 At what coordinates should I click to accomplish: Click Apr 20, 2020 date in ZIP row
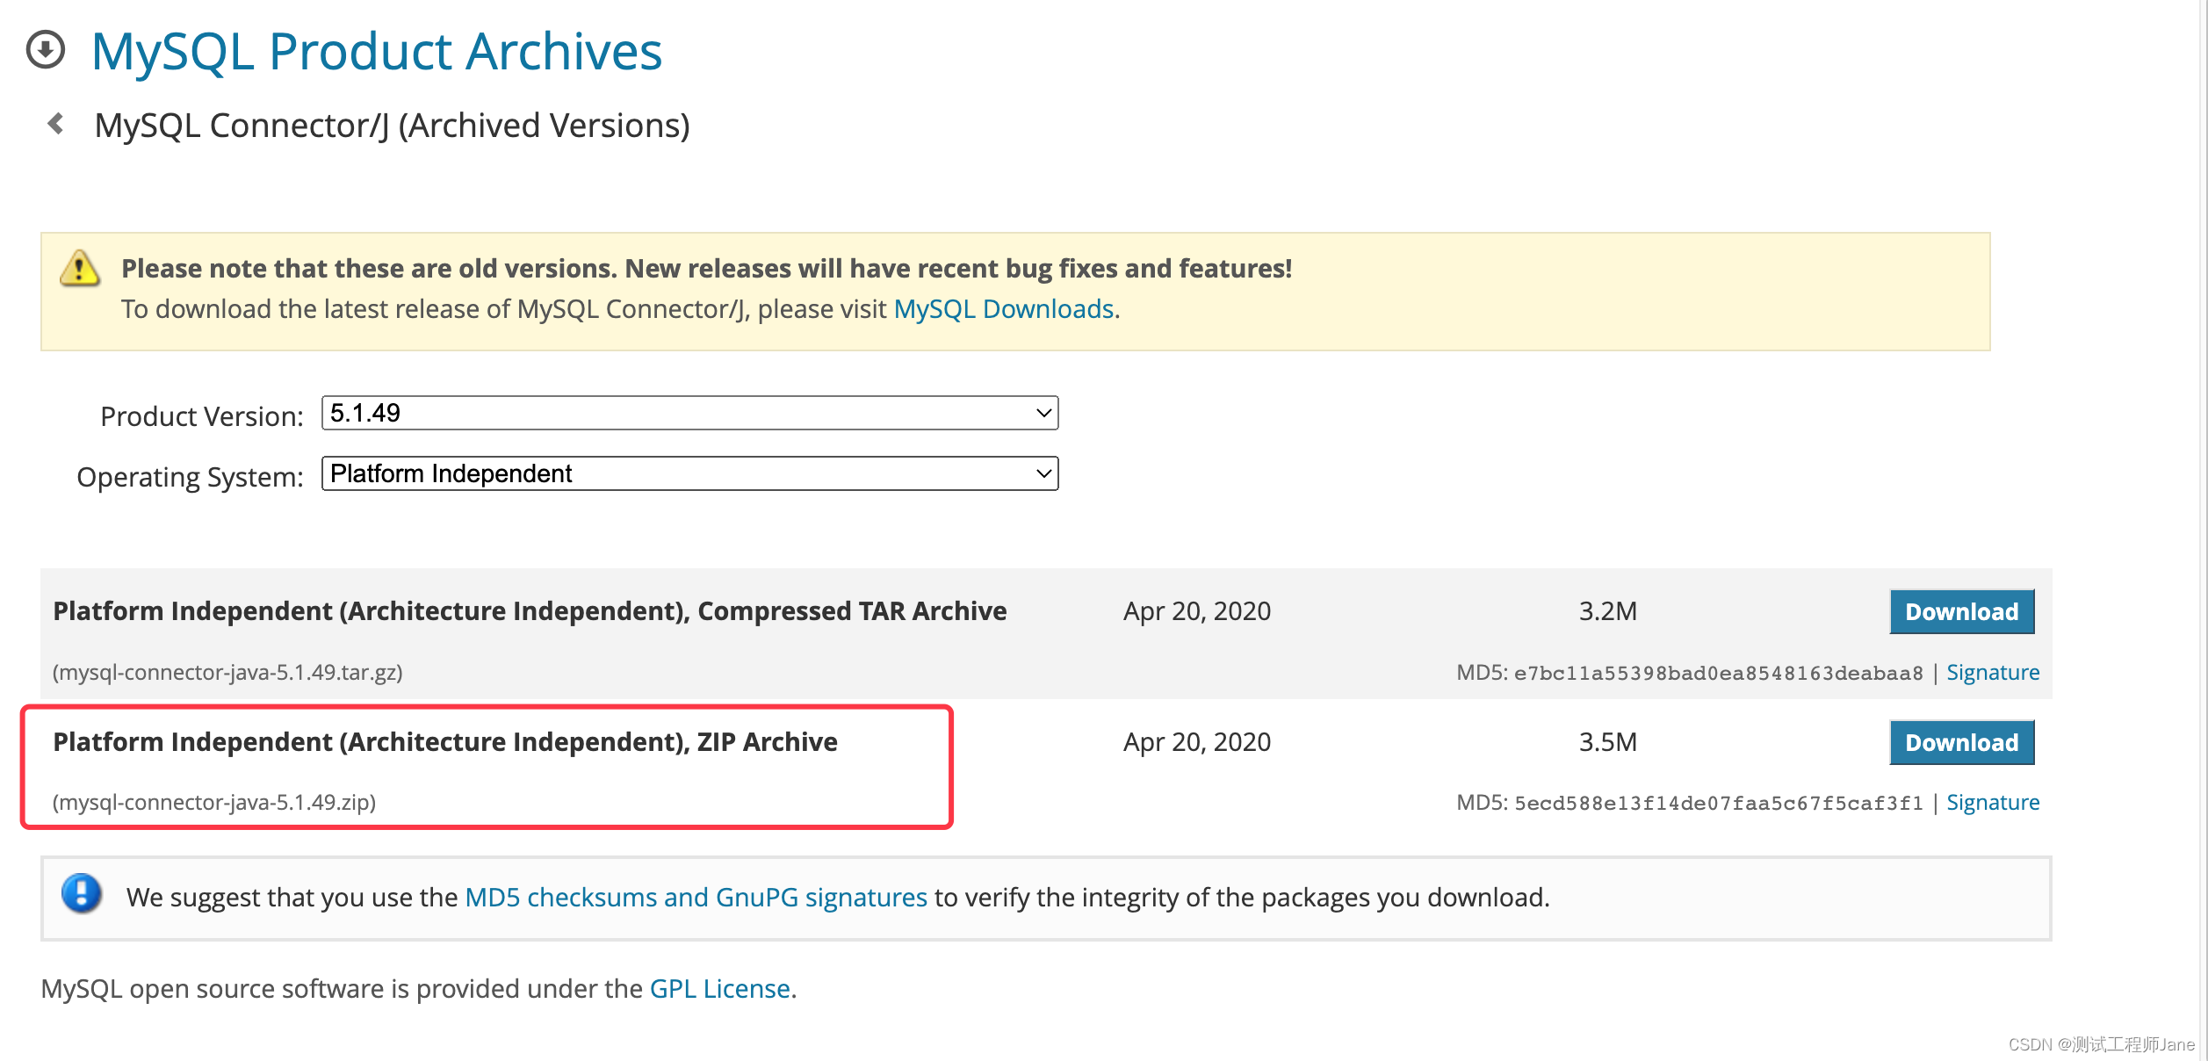1197,742
